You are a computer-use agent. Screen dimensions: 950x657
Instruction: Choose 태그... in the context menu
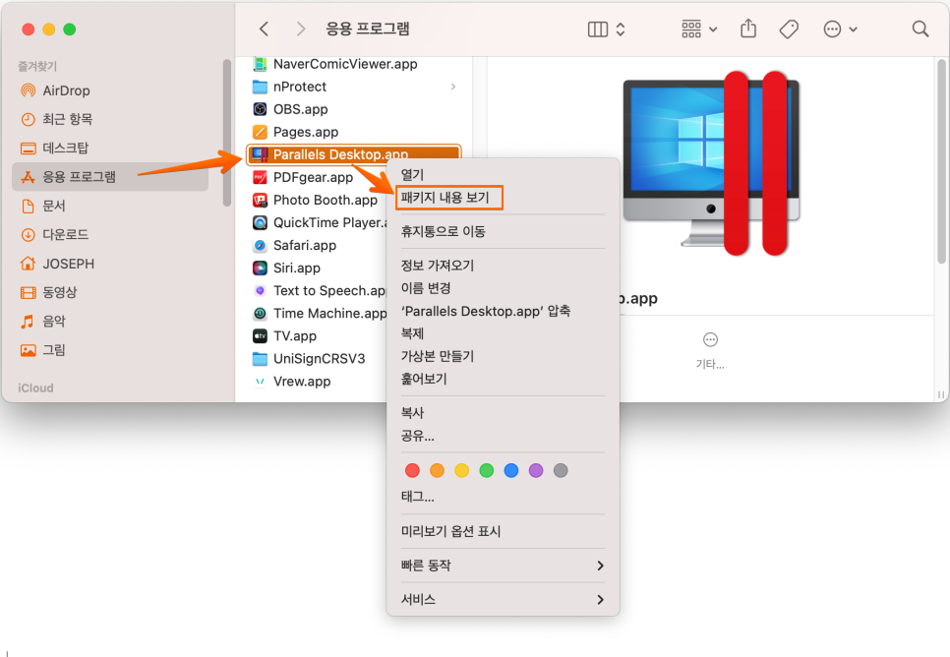pos(503,497)
